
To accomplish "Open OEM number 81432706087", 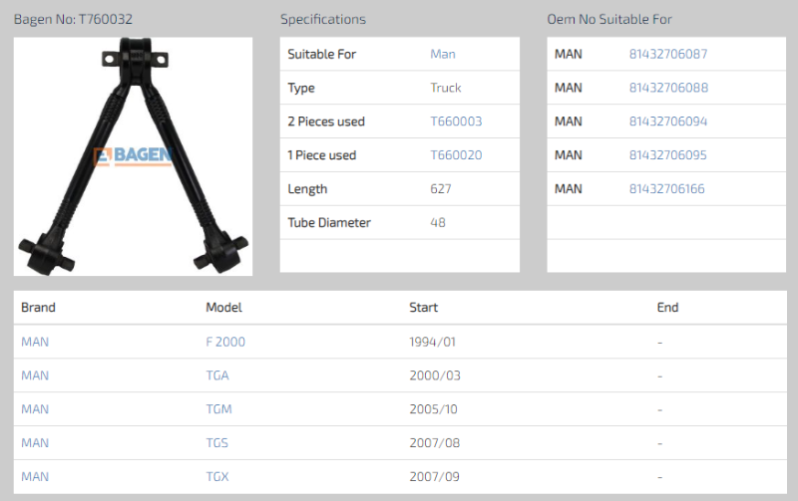I will [x=668, y=54].
